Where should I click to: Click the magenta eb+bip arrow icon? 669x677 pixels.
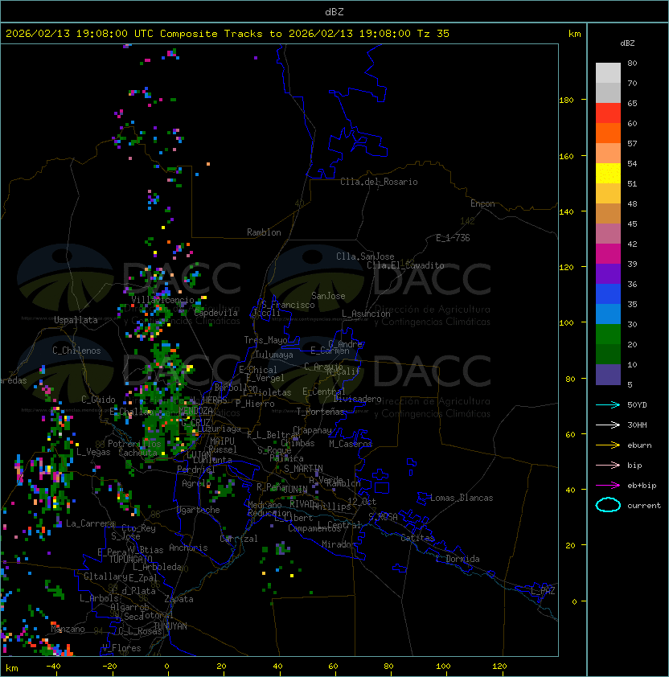pos(608,486)
